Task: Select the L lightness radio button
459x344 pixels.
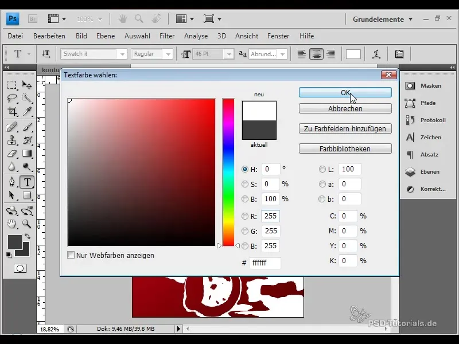Action: 322,169
